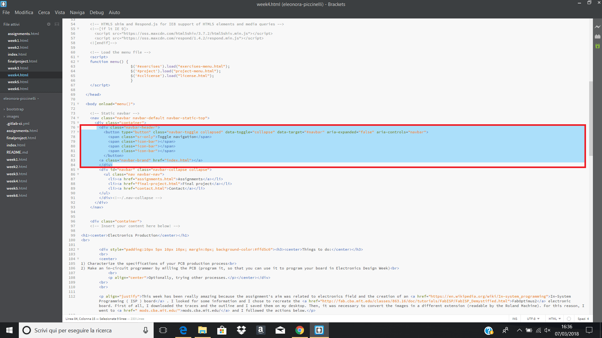Click the linting status circle indicator
Viewport: 602px width, 338px height.
pyautogui.click(x=569, y=319)
